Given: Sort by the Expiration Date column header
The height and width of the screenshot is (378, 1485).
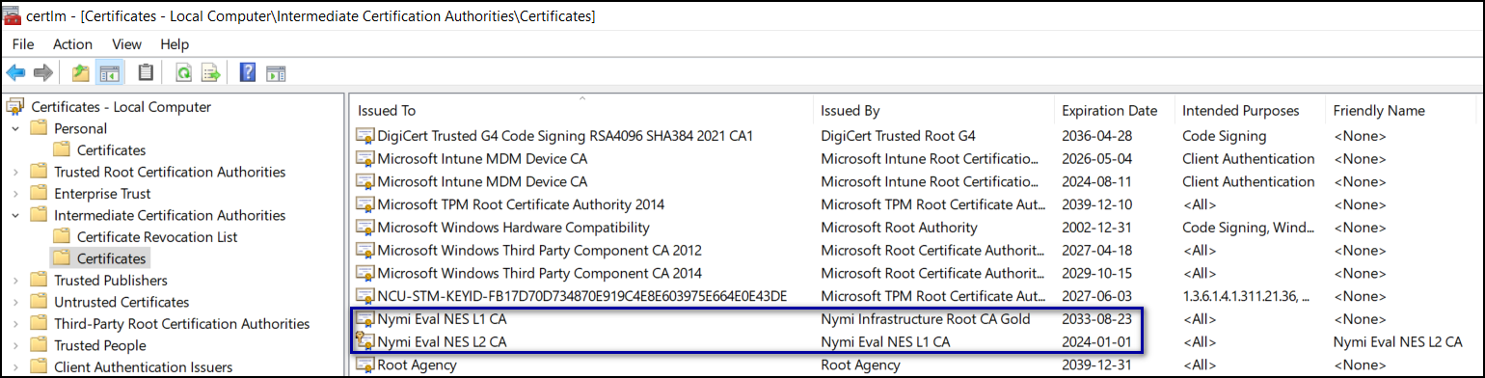Looking at the screenshot, I should pyautogui.click(x=1114, y=111).
